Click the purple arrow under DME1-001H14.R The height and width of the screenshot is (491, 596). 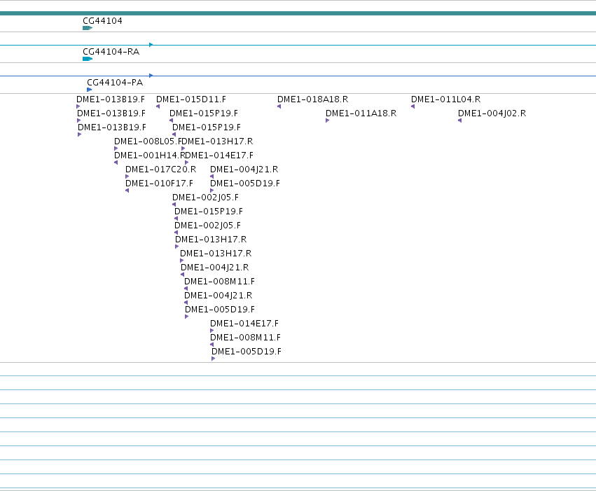pos(116,162)
